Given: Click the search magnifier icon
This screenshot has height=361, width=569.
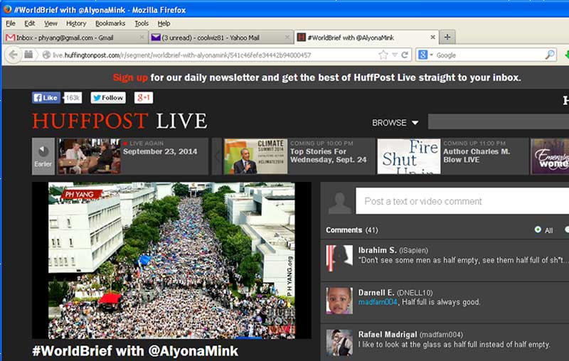Looking at the screenshot, I should [x=549, y=55].
